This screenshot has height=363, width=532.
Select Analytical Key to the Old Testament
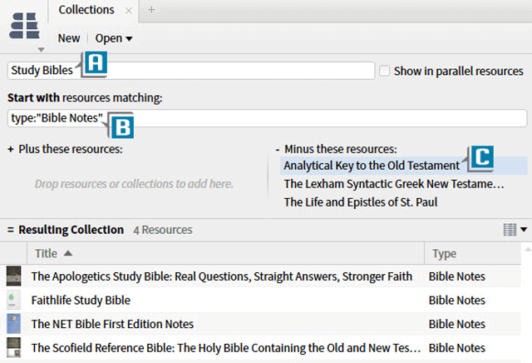coord(371,165)
